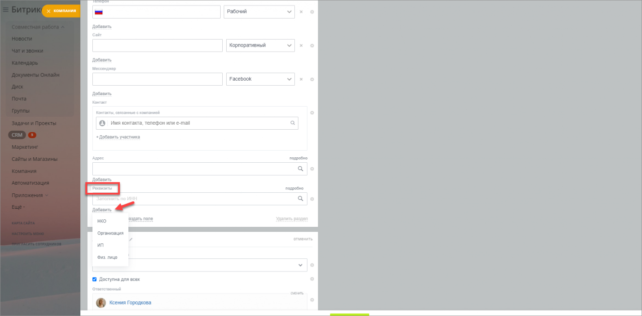Click 'подробно' beside the Реквизиты label
The height and width of the screenshot is (316, 642).
[x=294, y=188]
